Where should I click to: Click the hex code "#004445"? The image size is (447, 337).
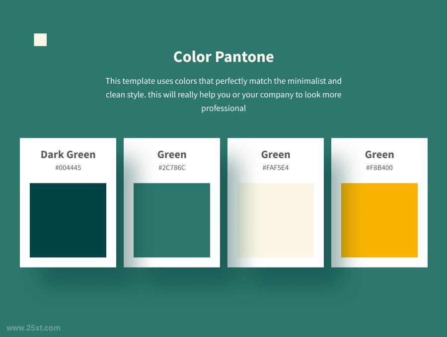point(68,168)
